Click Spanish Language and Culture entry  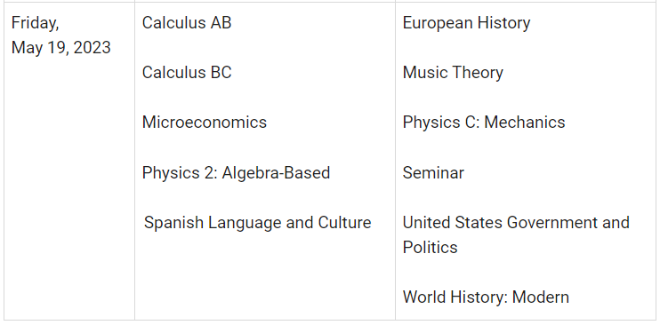pos(258,222)
